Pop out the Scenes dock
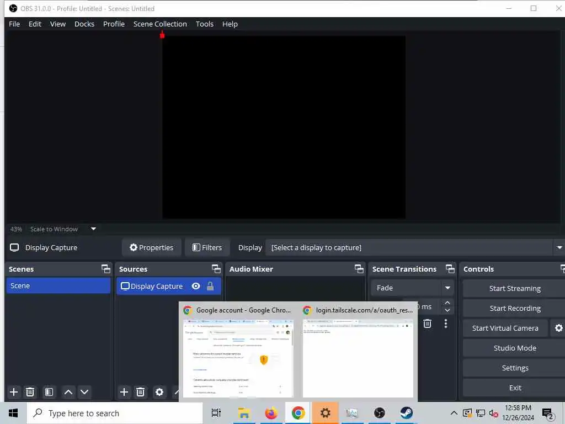 [x=105, y=269]
